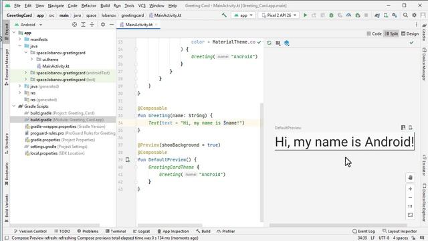The width and height of the screenshot is (428, 241).
Task: Toggle the Build Variants side panel
Action: click(x=7, y=208)
